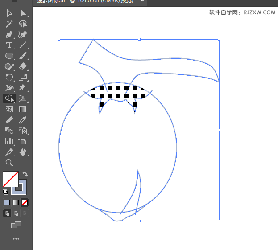Reset to default fill and stroke
Viewport: 278px width, 250px height.
(x=5, y=192)
